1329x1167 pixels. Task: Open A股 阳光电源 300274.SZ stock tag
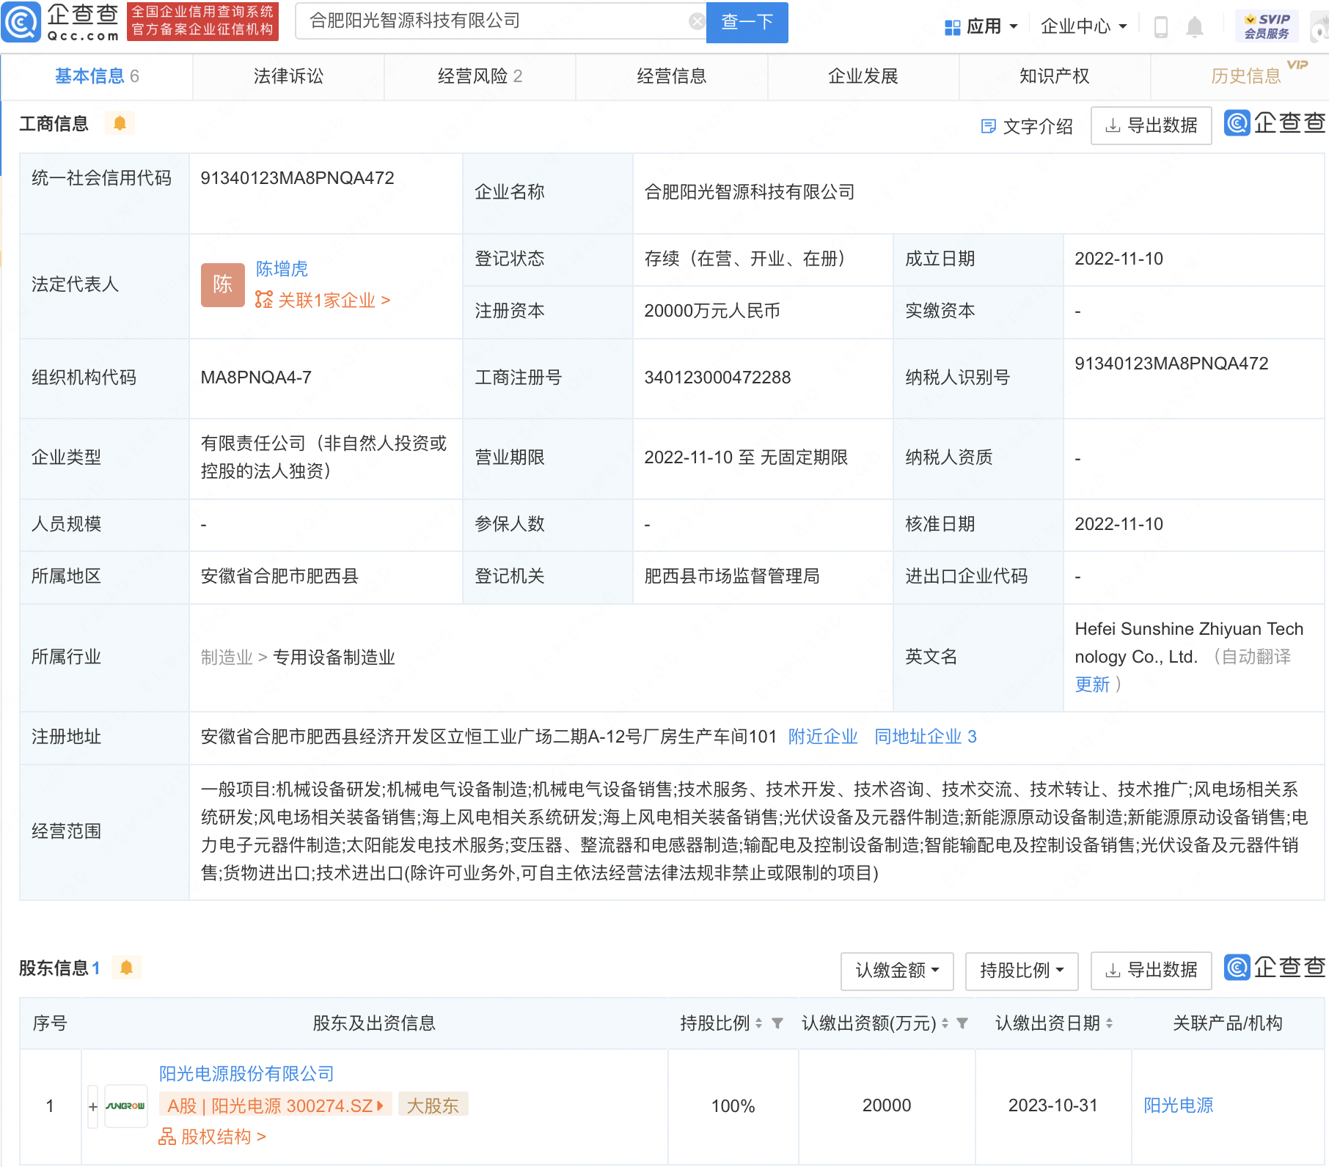tap(275, 1105)
